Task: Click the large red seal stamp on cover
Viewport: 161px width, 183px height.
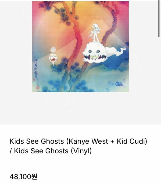Action: [x=38, y=88]
